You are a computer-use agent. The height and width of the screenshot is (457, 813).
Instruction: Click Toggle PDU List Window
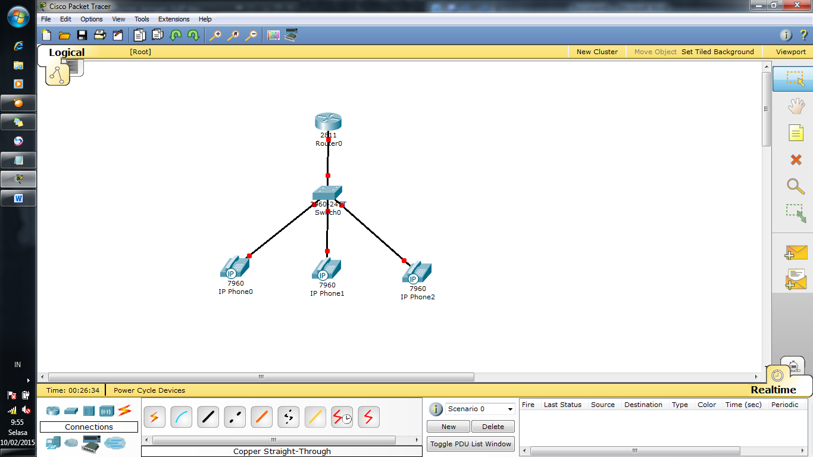point(471,444)
